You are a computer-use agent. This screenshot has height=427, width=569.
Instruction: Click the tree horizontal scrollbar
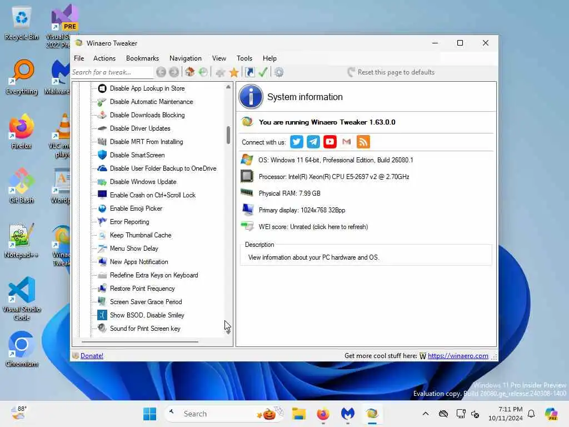(139, 342)
